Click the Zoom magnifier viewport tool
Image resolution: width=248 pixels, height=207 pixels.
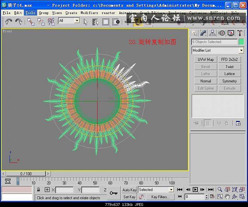pyautogui.click(x=220, y=190)
